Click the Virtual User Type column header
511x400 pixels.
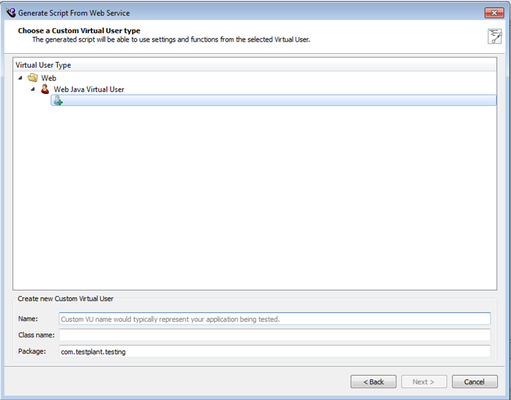(x=43, y=65)
